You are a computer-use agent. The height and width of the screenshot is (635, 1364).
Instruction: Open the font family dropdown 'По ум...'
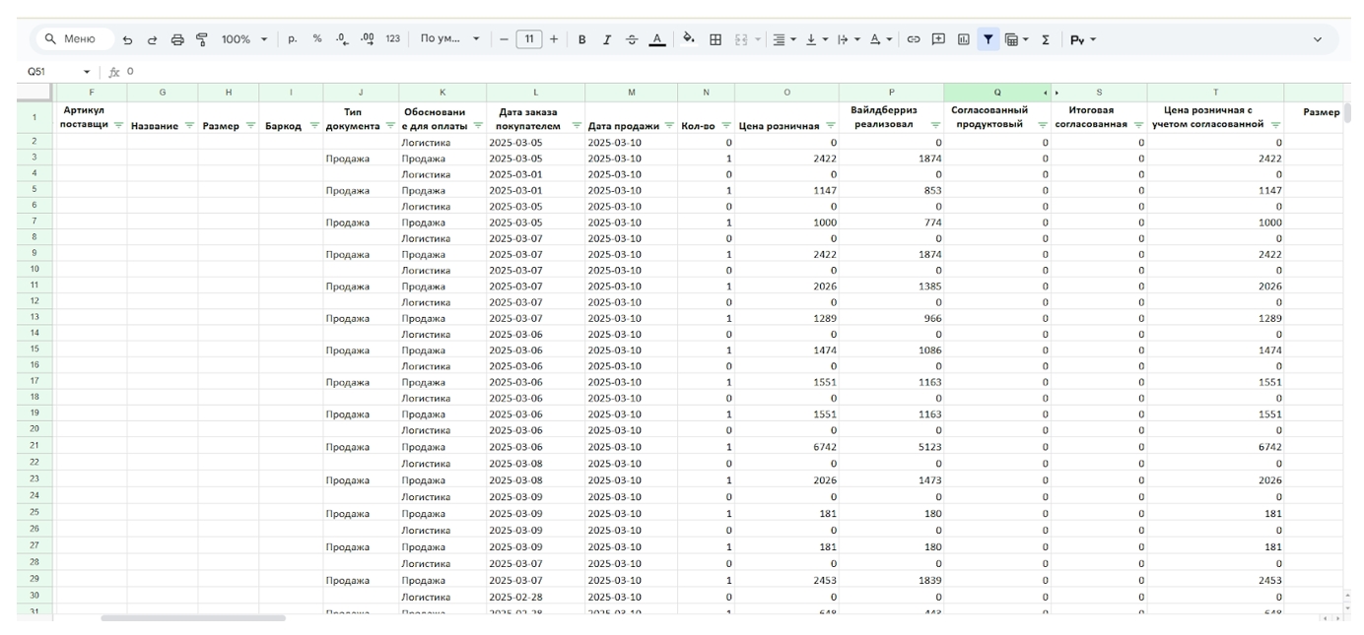click(x=449, y=39)
